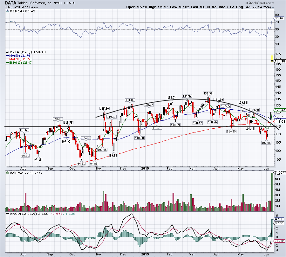Click the DATA ticker symbol in the header
The height and width of the screenshot is (257, 286).
pyautogui.click(x=10, y=3)
